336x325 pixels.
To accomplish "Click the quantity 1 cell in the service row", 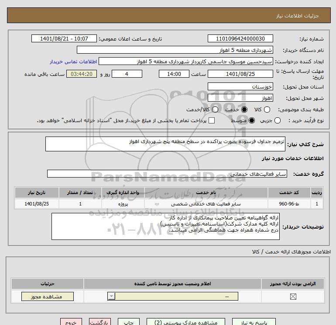I will pyautogui.click(x=80, y=204).
